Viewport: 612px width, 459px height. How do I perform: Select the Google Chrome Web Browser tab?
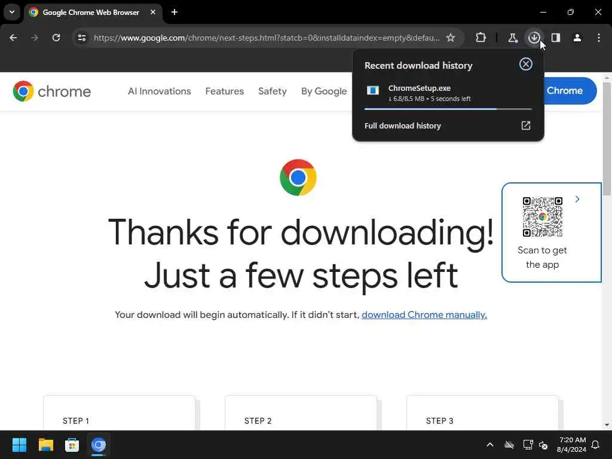[93, 12]
